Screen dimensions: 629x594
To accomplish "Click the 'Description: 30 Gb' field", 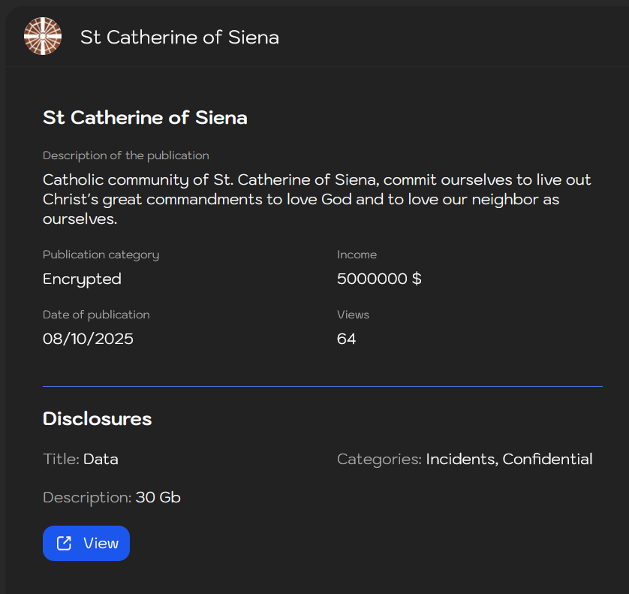I will pyautogui.click(x=112, y=497).
